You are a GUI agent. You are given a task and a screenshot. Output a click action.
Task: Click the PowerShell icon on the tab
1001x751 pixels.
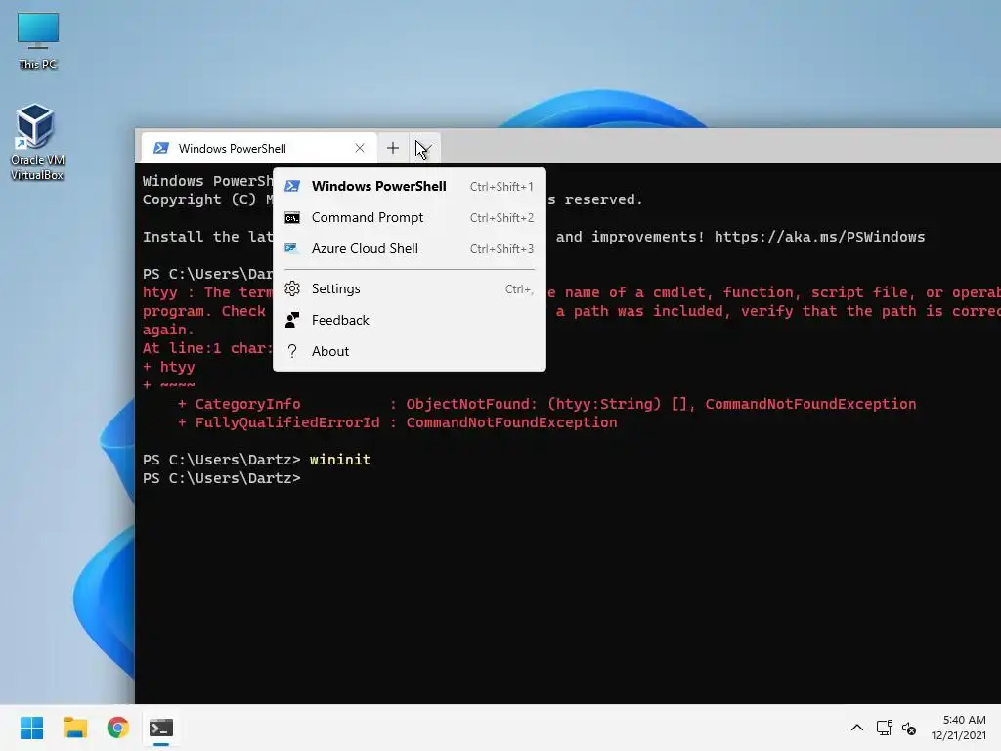[161, 149]
